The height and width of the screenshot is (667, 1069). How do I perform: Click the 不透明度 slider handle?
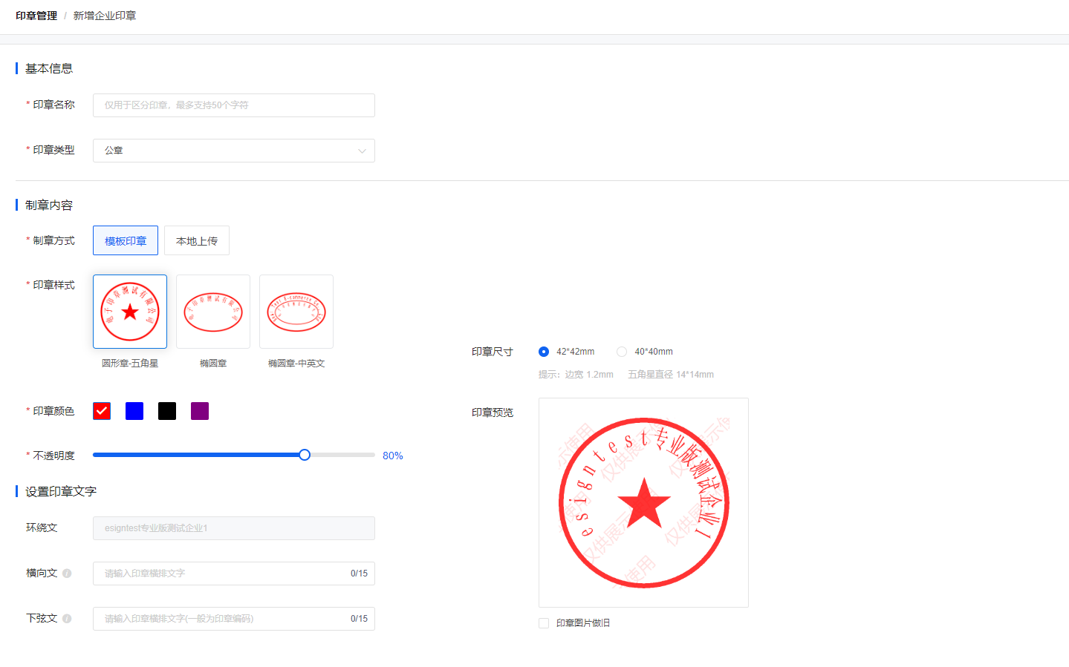(305, 455)
